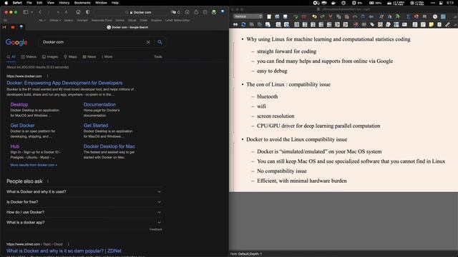Open the Apple menu

pos(6,3)
